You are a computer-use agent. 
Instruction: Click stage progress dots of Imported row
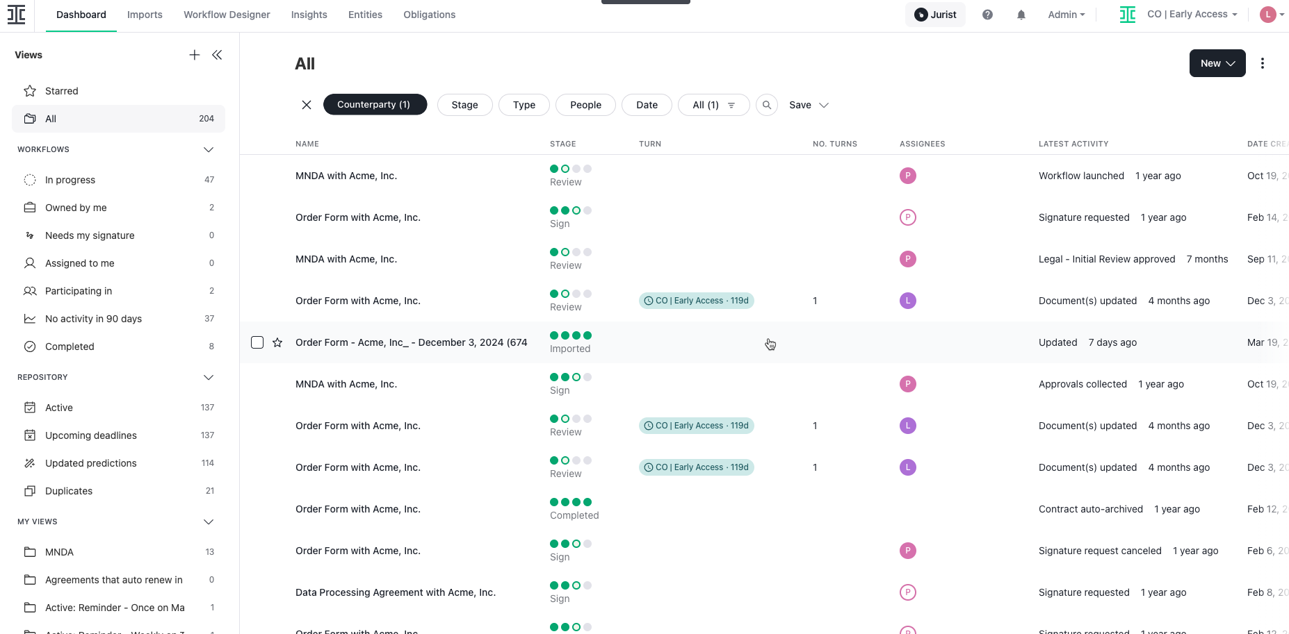coord(571,335)
